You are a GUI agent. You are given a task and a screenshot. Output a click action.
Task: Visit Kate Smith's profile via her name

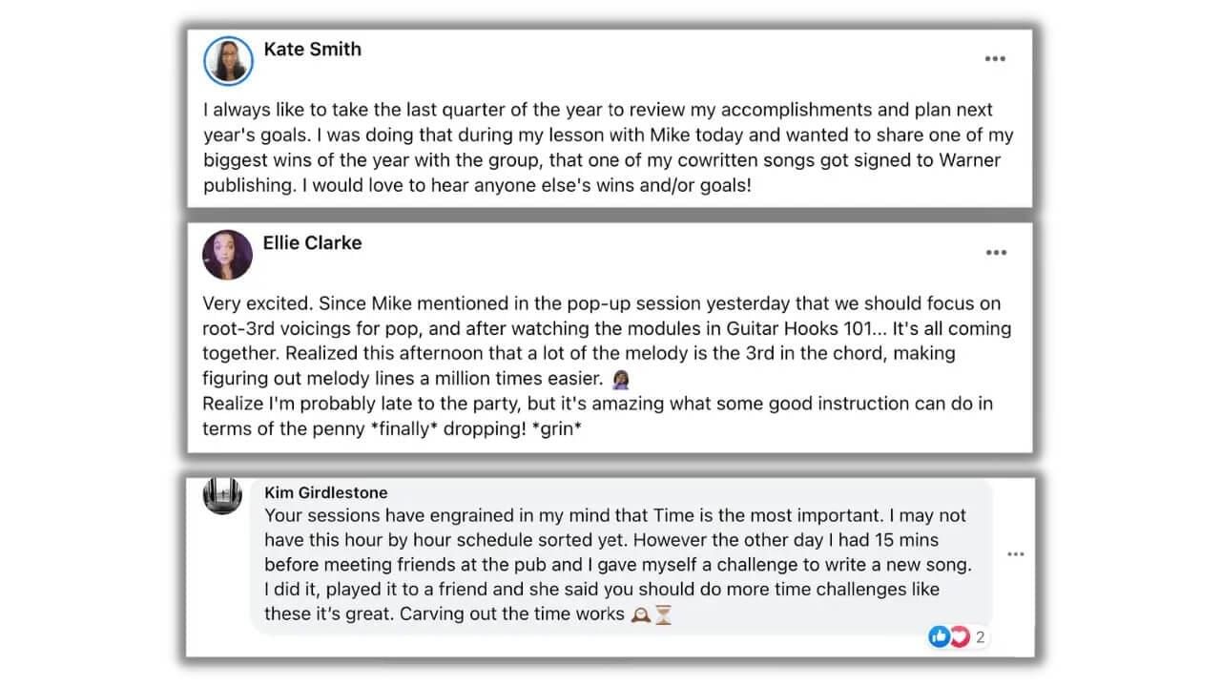[312, 50]
